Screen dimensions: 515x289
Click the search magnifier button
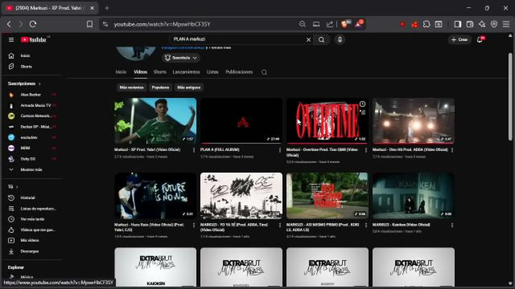tap(321, 40)
